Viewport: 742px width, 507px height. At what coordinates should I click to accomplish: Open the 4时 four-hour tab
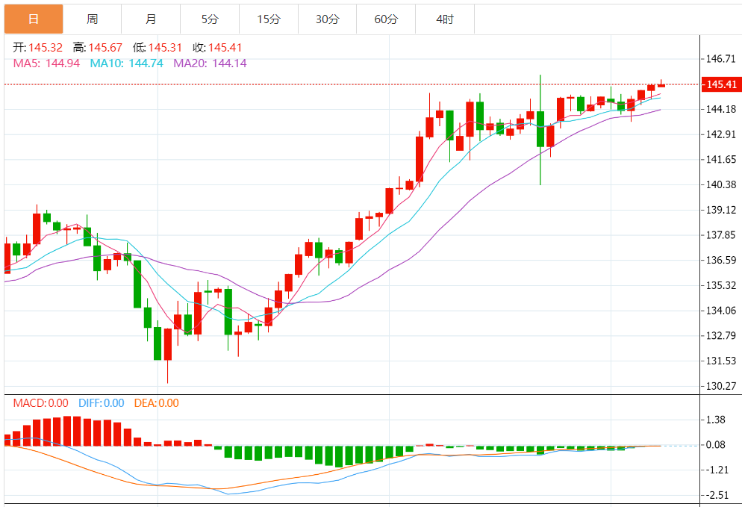[445, 19]
